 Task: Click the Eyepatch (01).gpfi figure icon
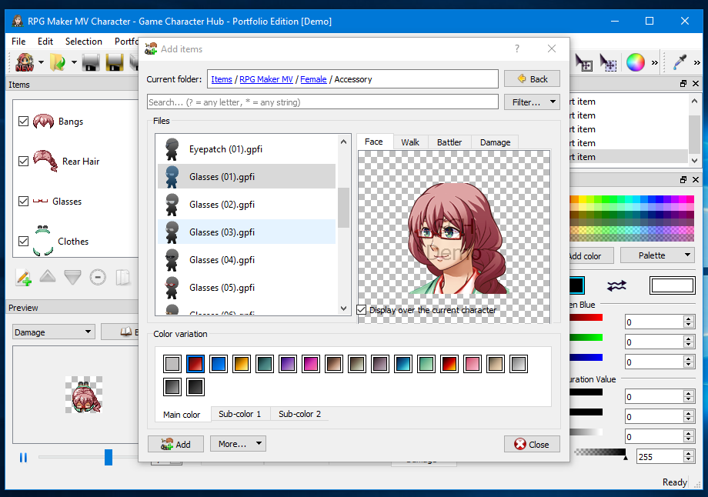coord(172,149)
